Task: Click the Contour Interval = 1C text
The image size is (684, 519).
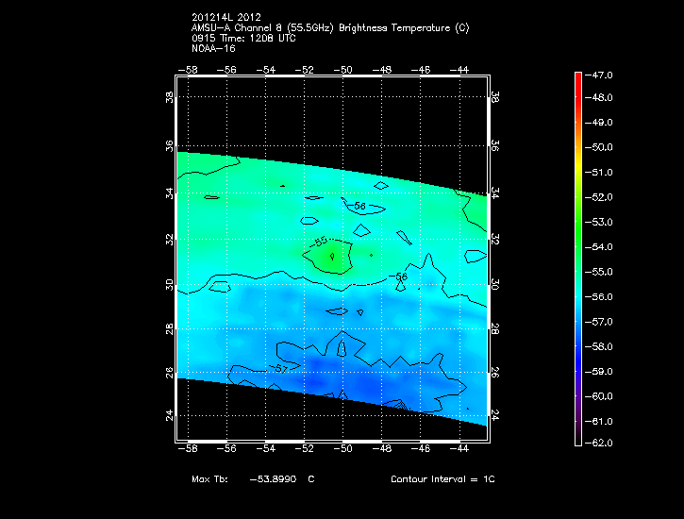Action: click(442, 480)
